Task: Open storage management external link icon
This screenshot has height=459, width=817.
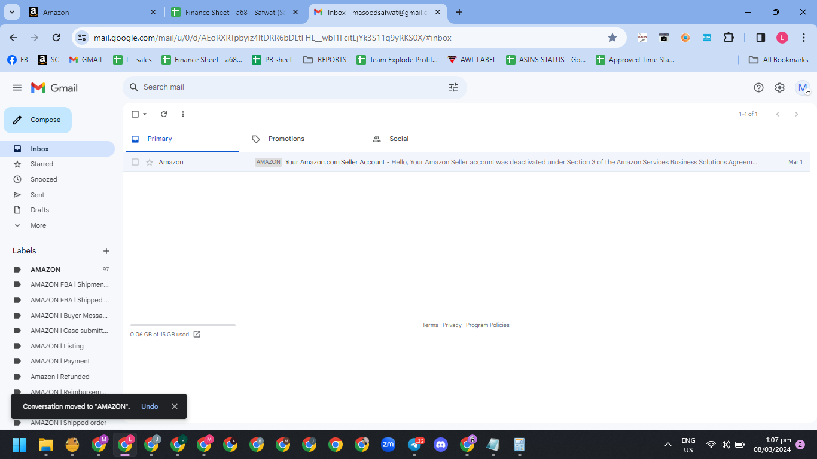Action: [x=197, y=335]
